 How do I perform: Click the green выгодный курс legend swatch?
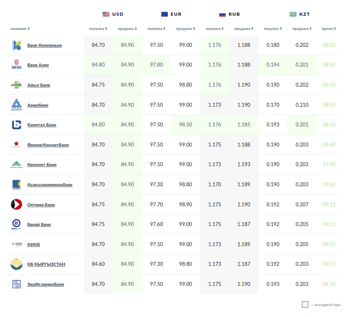pyautogui.click(x=305, y=304)
